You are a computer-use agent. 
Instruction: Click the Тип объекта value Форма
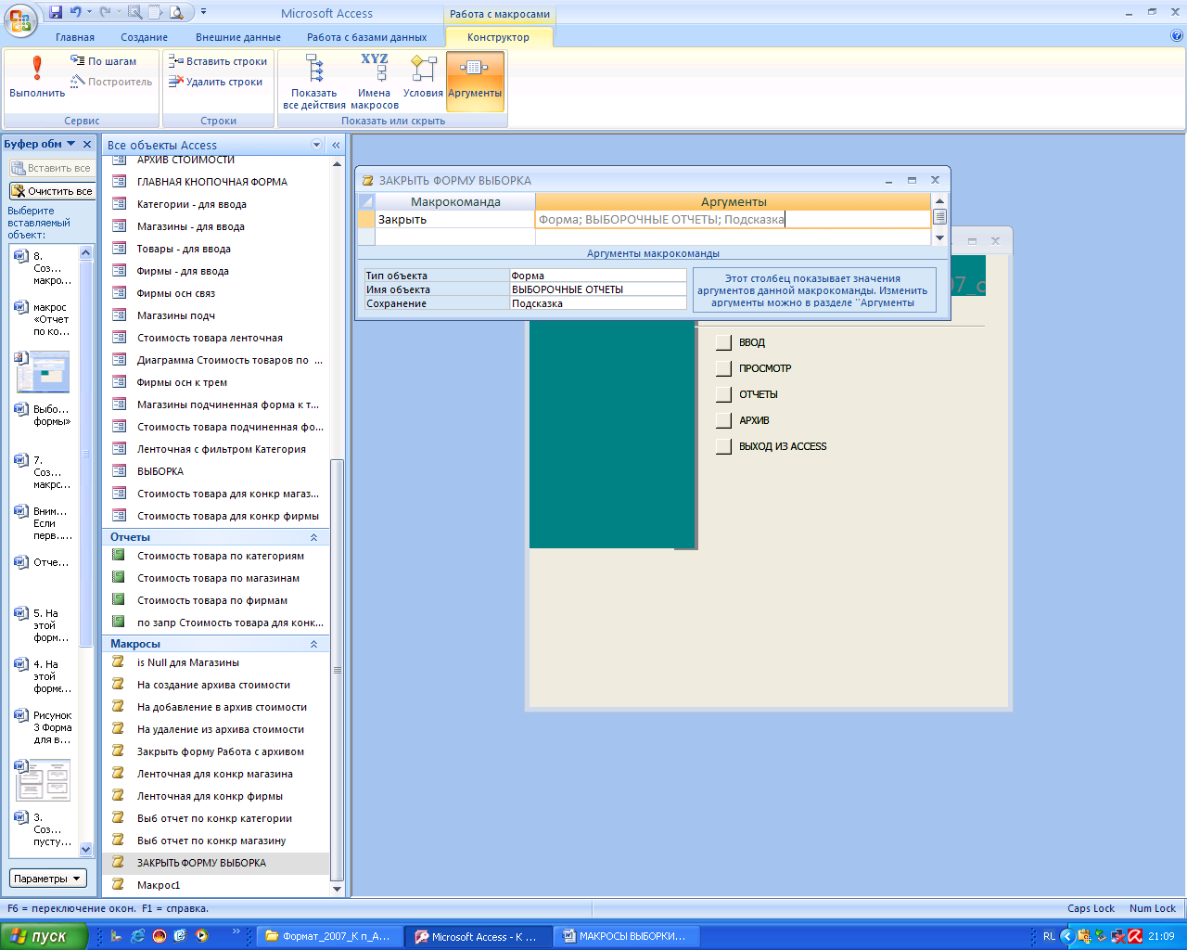597,276
